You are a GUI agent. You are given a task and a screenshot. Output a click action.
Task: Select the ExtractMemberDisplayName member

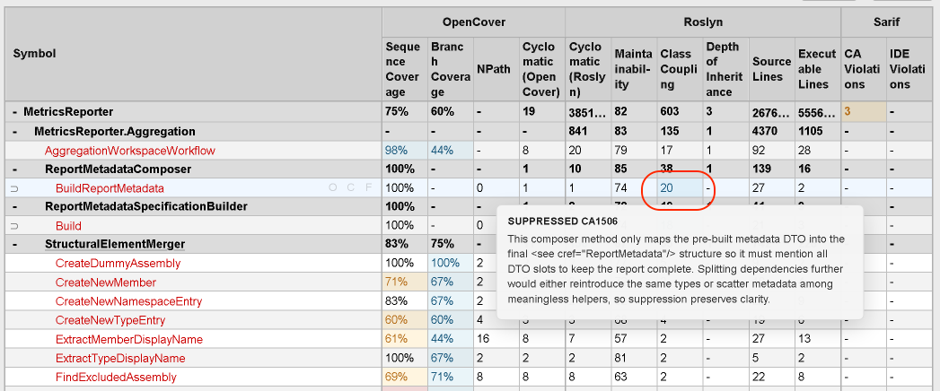pyautogui.click(x=129, y=340)
